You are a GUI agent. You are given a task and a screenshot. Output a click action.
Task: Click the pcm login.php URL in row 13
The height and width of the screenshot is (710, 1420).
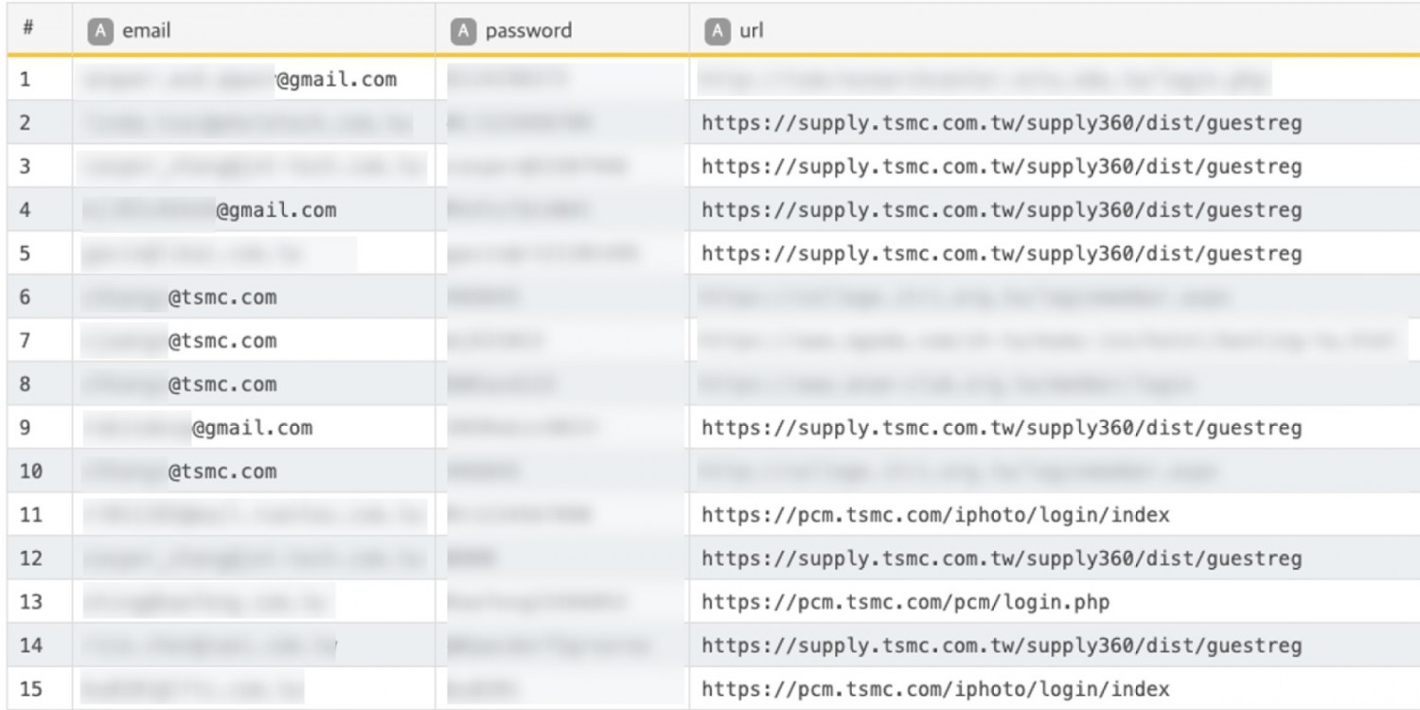[x=905, y=602]
